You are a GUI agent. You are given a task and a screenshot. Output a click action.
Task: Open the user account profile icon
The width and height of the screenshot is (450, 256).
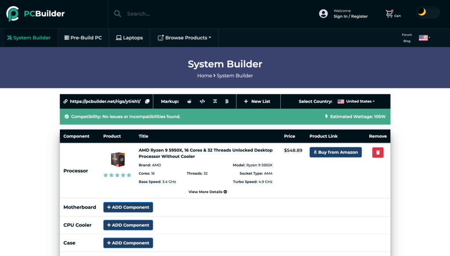pyautogui.click(x=323, y=14)
